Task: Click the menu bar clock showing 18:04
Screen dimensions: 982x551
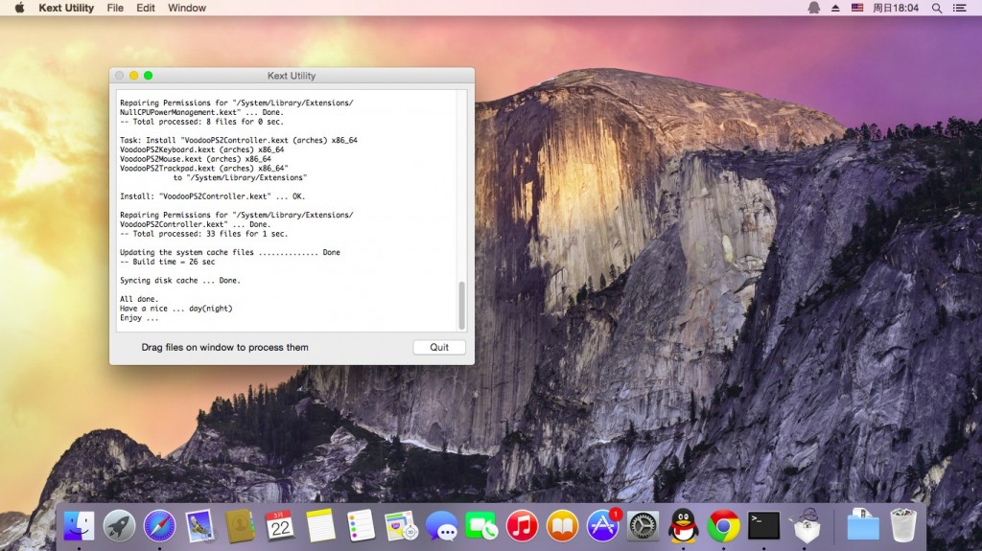Action: (897, 8)
